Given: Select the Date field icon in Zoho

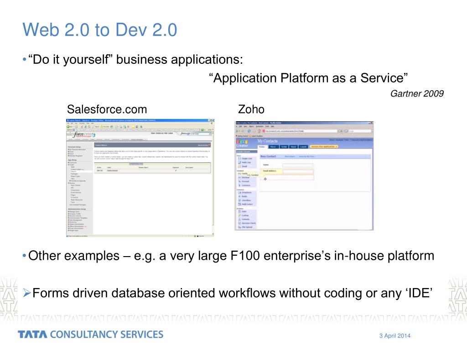Looking at the screenshot, I should (x=239, y=211).
